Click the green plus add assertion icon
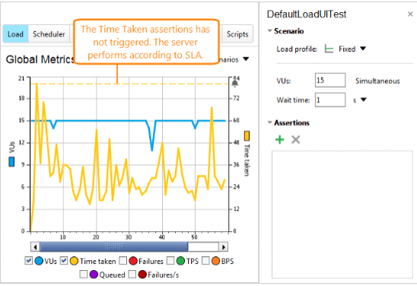The image size is (417, 286). [279, 139]
